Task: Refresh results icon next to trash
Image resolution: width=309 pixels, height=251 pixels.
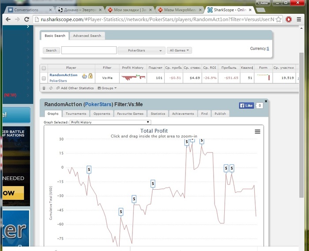Action: 51,88
